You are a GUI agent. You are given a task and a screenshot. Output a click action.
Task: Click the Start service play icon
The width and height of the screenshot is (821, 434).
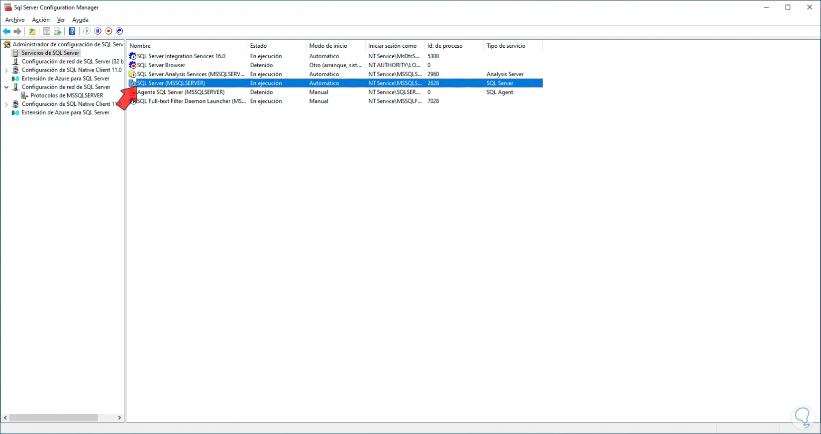[87, 31]
